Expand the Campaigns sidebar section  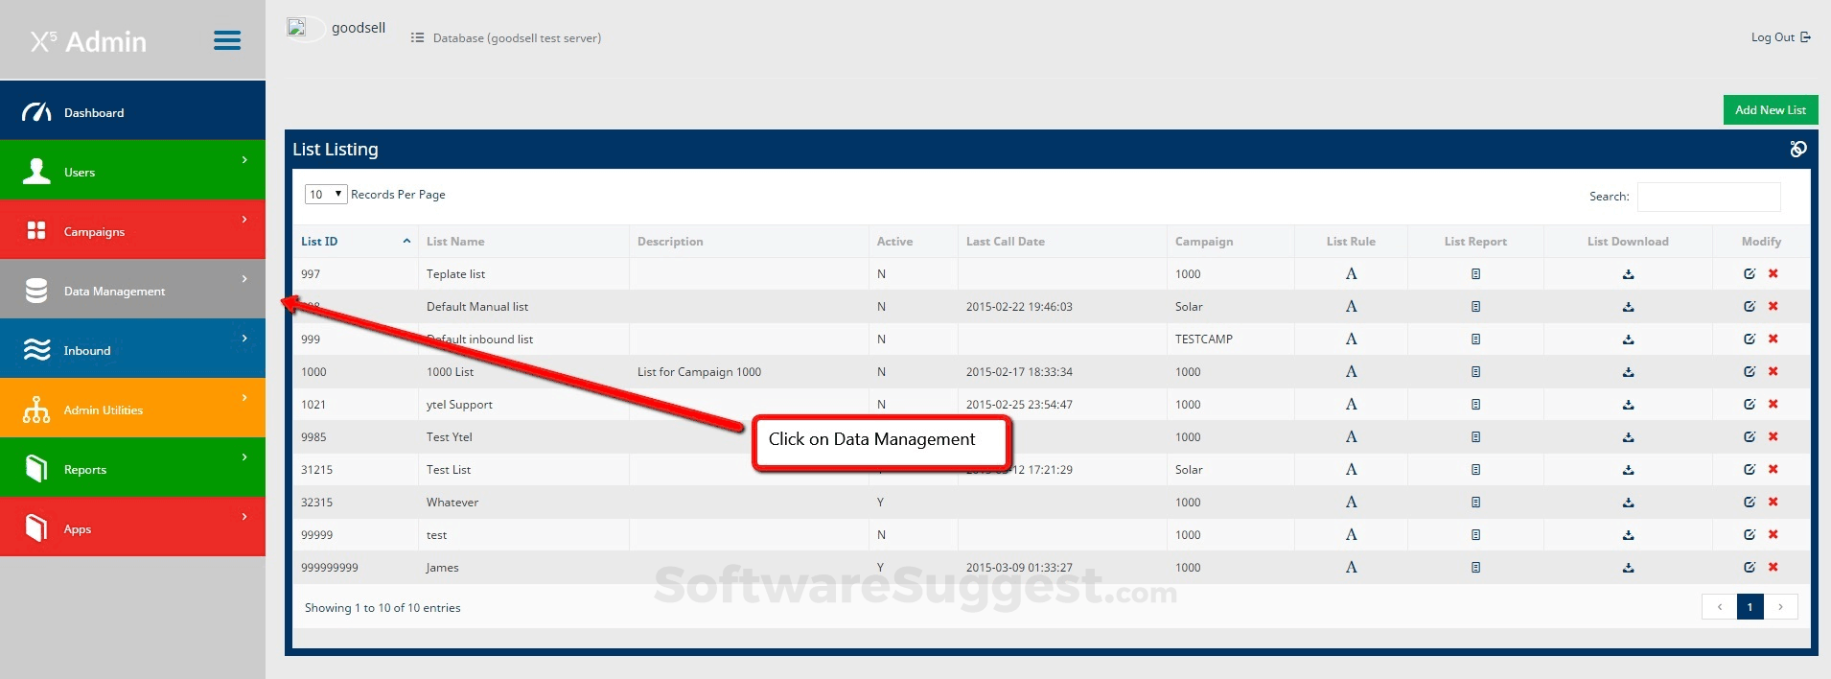click(x=132, y=231)
